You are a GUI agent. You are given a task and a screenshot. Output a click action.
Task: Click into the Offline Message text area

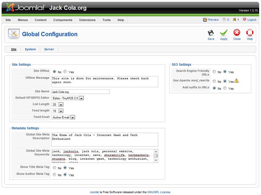click(105, 81)
